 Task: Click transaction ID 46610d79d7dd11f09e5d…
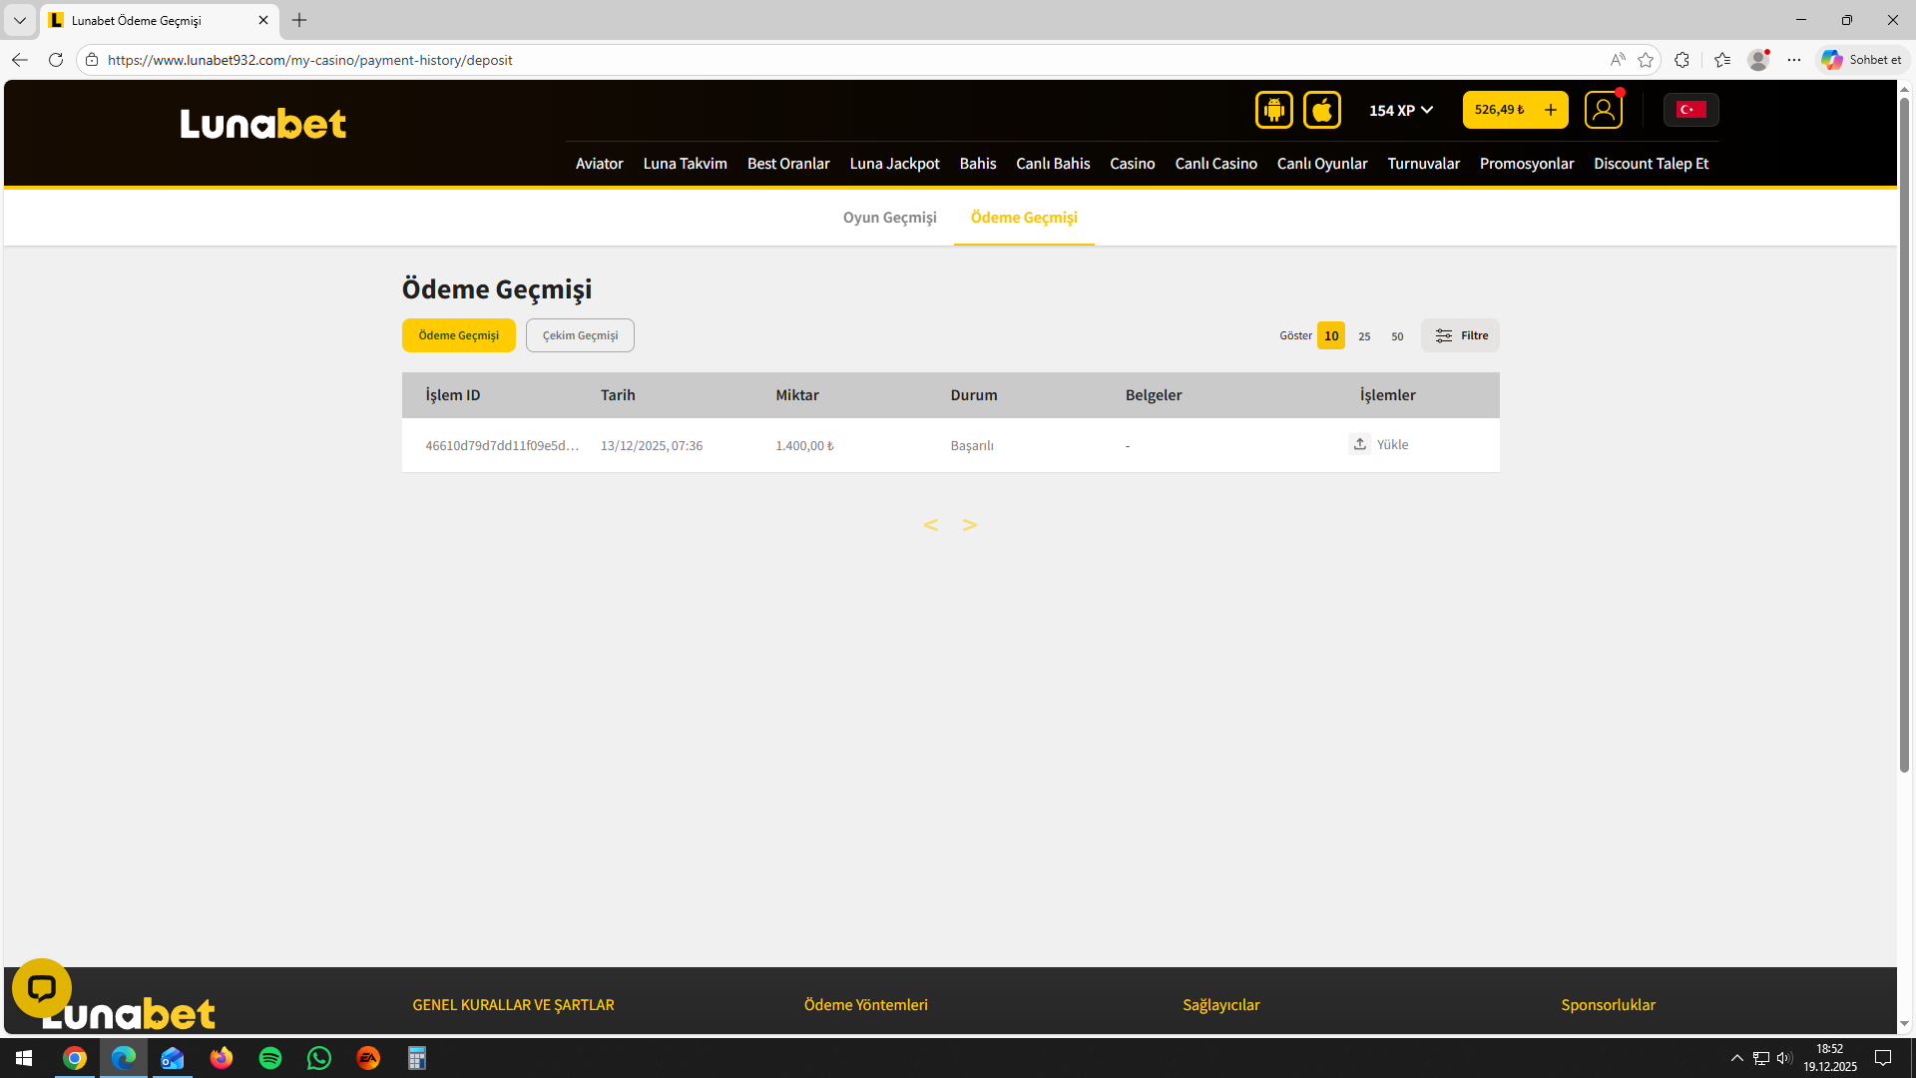coord(502,445)
